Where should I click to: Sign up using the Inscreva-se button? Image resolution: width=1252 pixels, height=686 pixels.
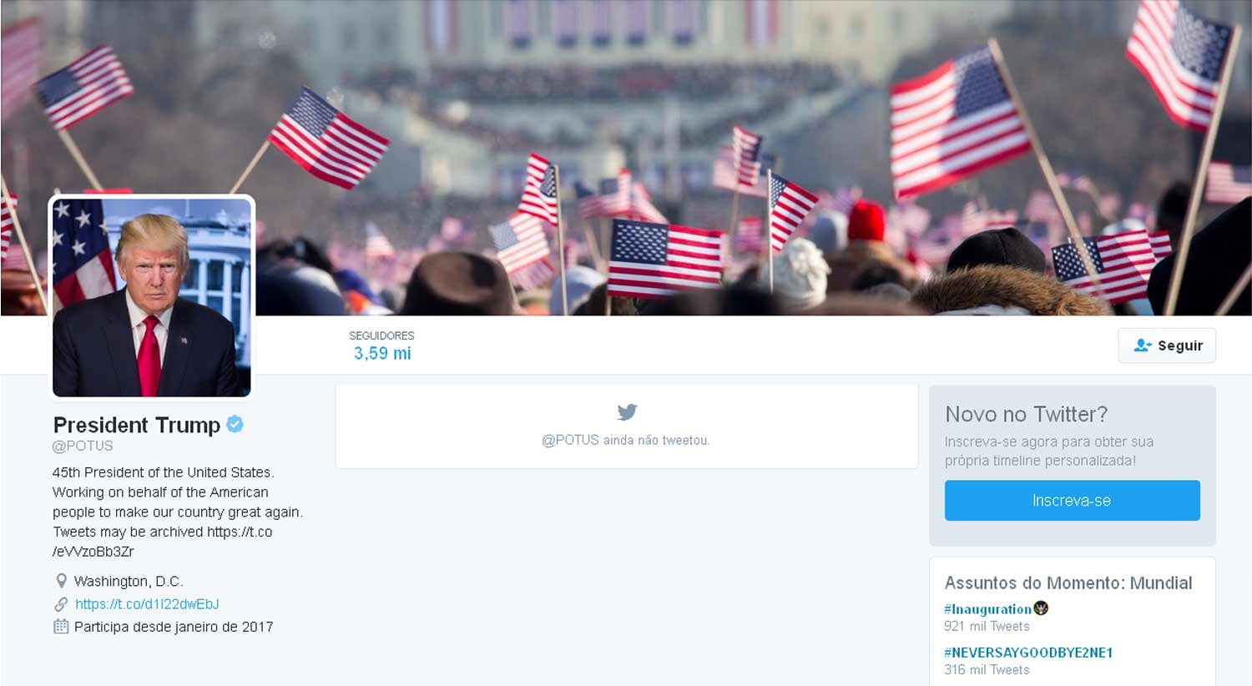click(x=1072, y=501)
